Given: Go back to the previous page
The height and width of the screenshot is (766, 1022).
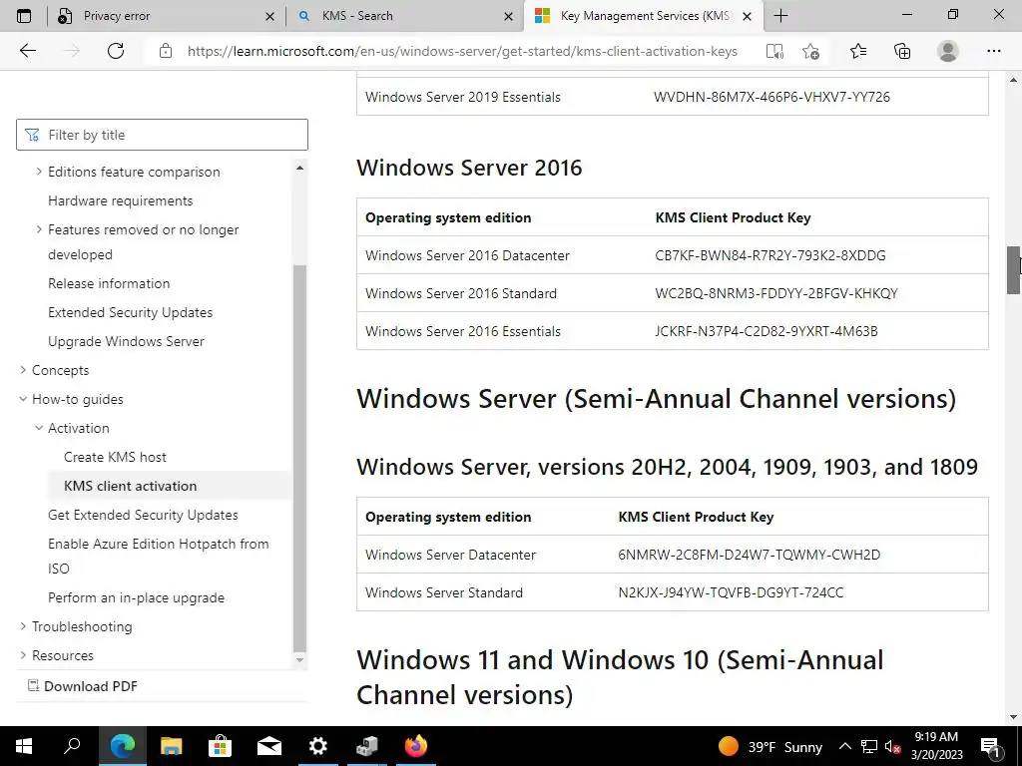Looking at the screenshot, I should tap(27, 51).
